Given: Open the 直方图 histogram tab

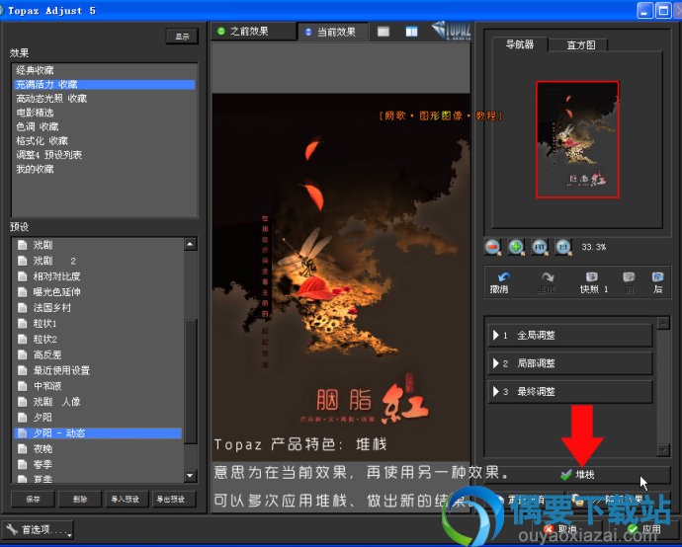Looking at the screenshot, I should [580, 45].
